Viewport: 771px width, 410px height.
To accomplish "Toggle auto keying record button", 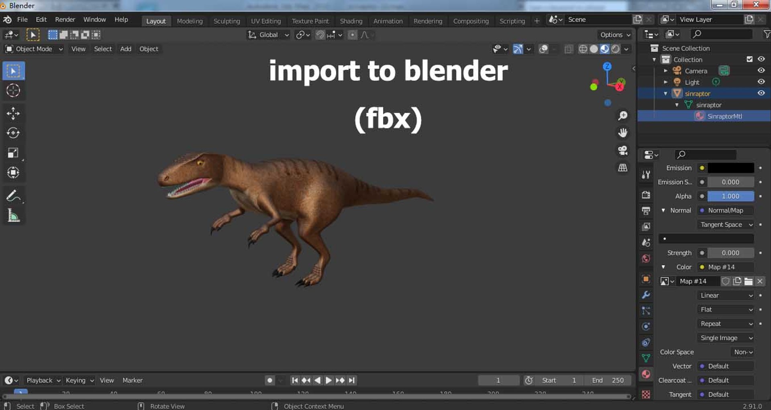I will 270,380.
